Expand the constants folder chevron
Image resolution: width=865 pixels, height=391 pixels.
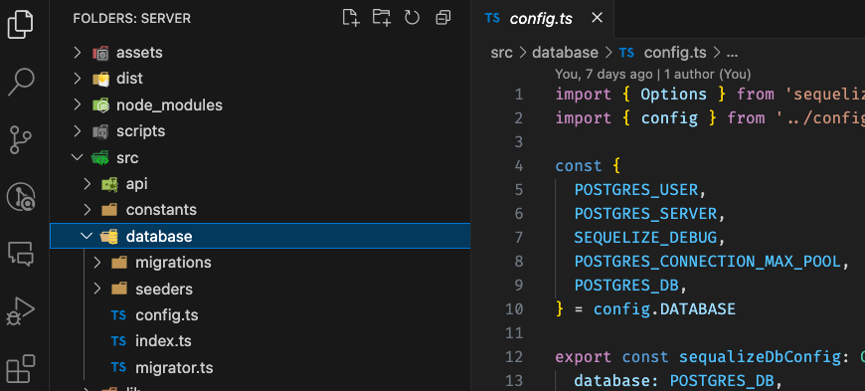(x=87, y=210)
